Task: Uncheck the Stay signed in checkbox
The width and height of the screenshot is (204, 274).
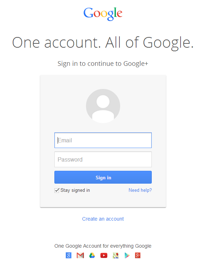Action: pyautogui.click(x=57, y=190)
